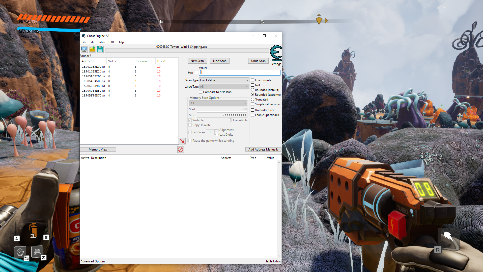Copy selected addresses with the red arrow icon

182,141
